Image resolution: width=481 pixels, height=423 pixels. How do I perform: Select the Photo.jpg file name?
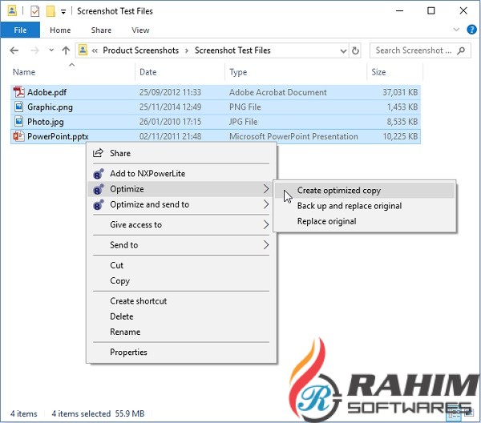(x=46, y=122)
